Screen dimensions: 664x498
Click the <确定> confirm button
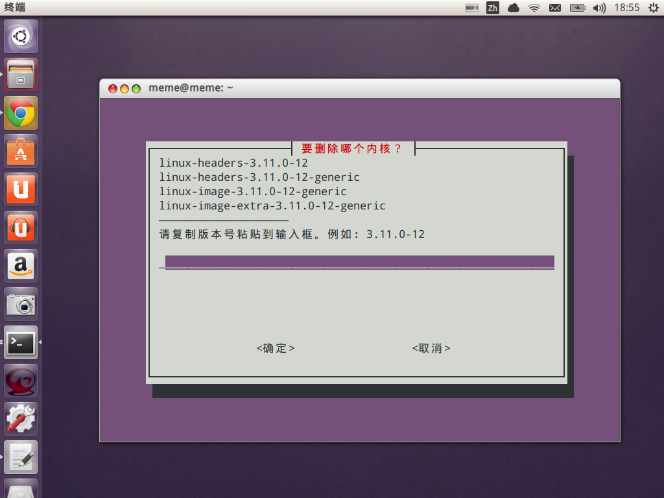275,348
